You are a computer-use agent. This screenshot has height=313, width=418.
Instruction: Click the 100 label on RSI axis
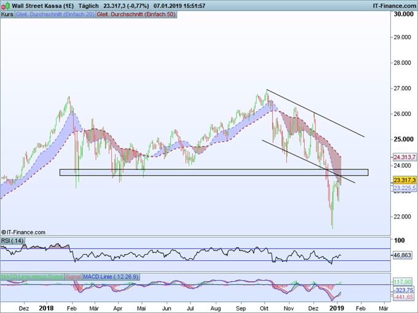(x=399, y=241)
